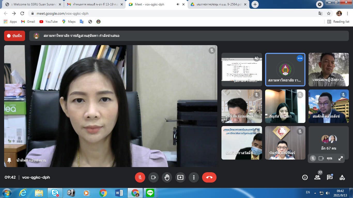Leave the call with red hang-up button
Image resolution: width=353 pixels, height=198 pixels.
coord(209,177)
